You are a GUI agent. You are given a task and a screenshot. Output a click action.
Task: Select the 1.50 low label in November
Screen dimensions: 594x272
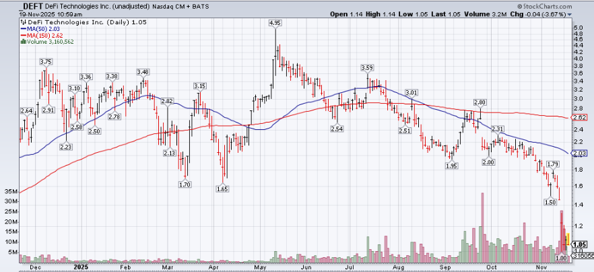(x=550, y=202)
